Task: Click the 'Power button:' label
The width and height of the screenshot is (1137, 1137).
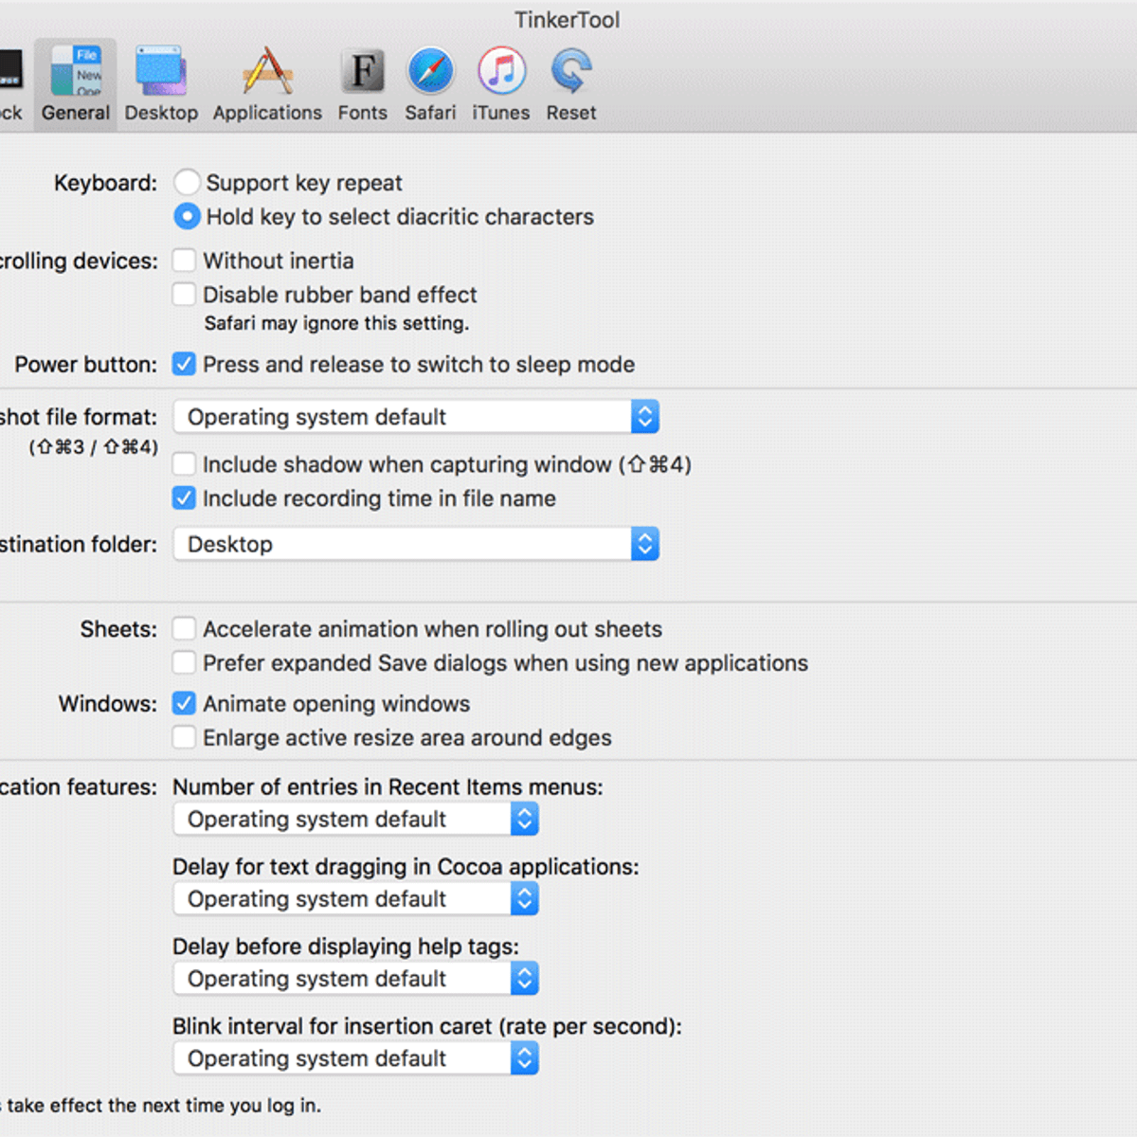Action: (x=86, y=365)
